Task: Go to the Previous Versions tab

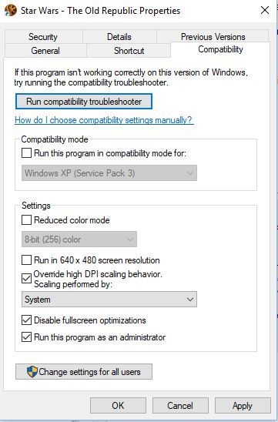Action: pos(213,36)
